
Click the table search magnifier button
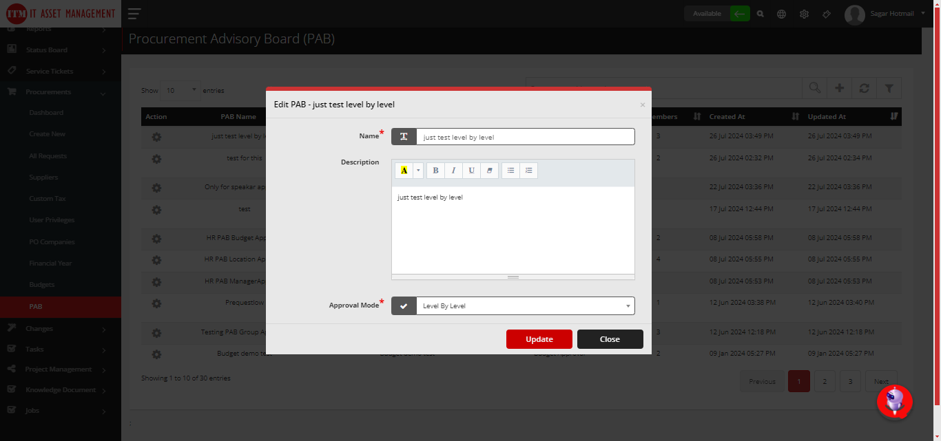coord(815,88)
